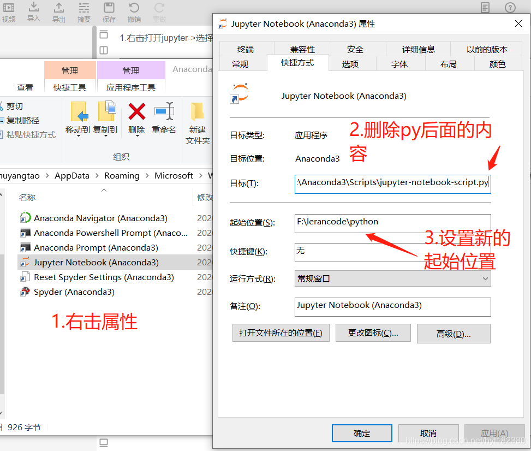
Task: Switch to the 布局 tab
Action: coord(449,64)
